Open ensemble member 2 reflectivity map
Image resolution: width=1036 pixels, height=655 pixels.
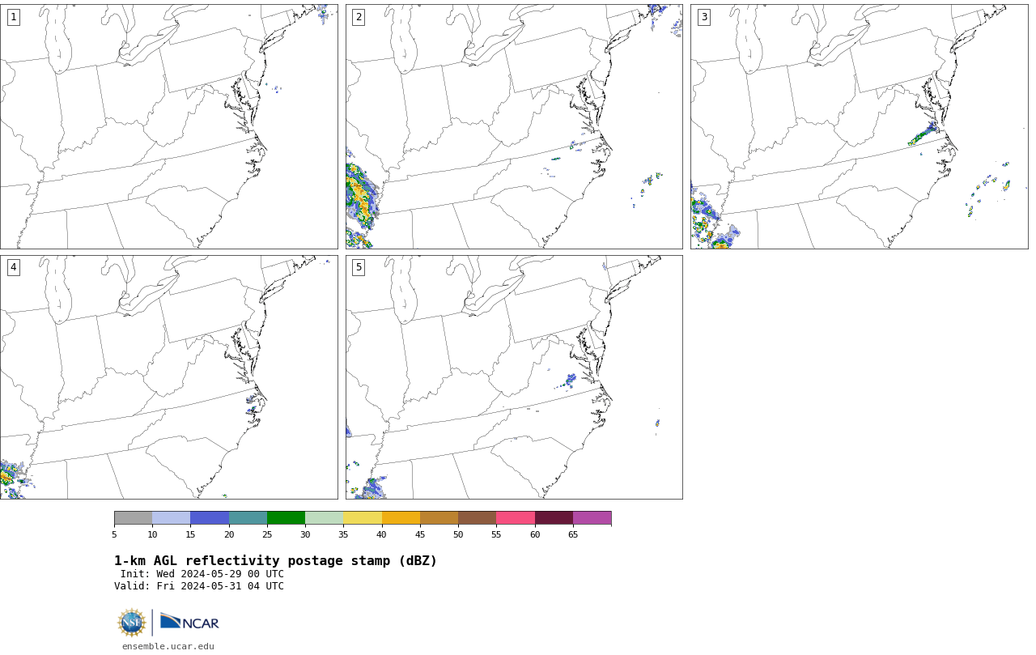click(x=514, y=126)
